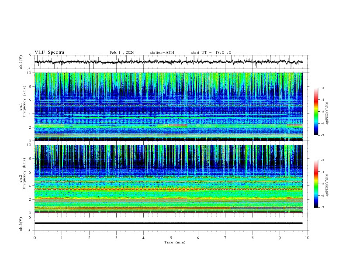The height and width of the screenshot is (267, 346).
Task: Select the 5 minute tick label
Action: [171, 238]
